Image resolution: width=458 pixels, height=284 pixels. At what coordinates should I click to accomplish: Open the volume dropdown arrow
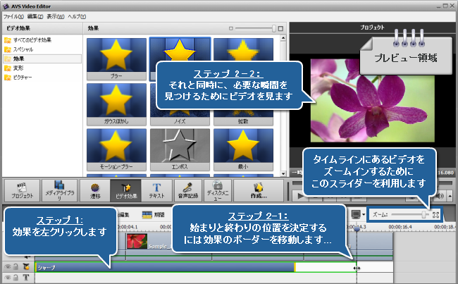point(450,196)
